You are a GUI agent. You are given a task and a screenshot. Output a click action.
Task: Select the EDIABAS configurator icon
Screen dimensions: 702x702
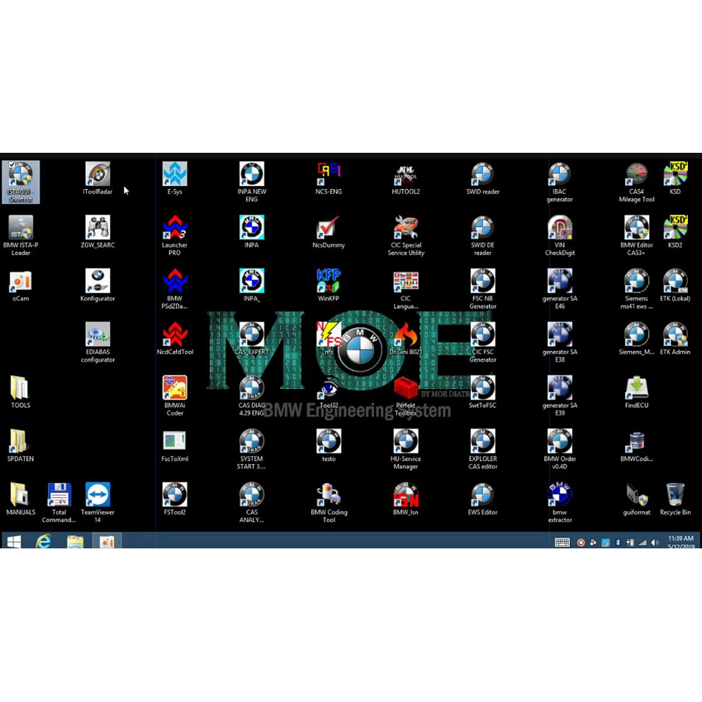pyautogui.click(x=97, y=343)
